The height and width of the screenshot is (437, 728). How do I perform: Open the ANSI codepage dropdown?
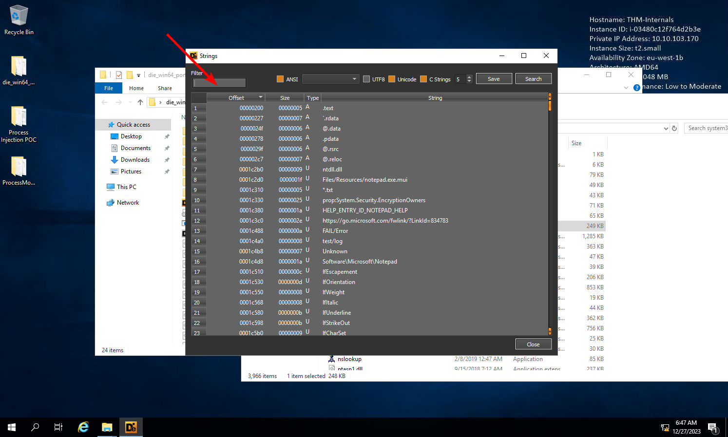330,79
